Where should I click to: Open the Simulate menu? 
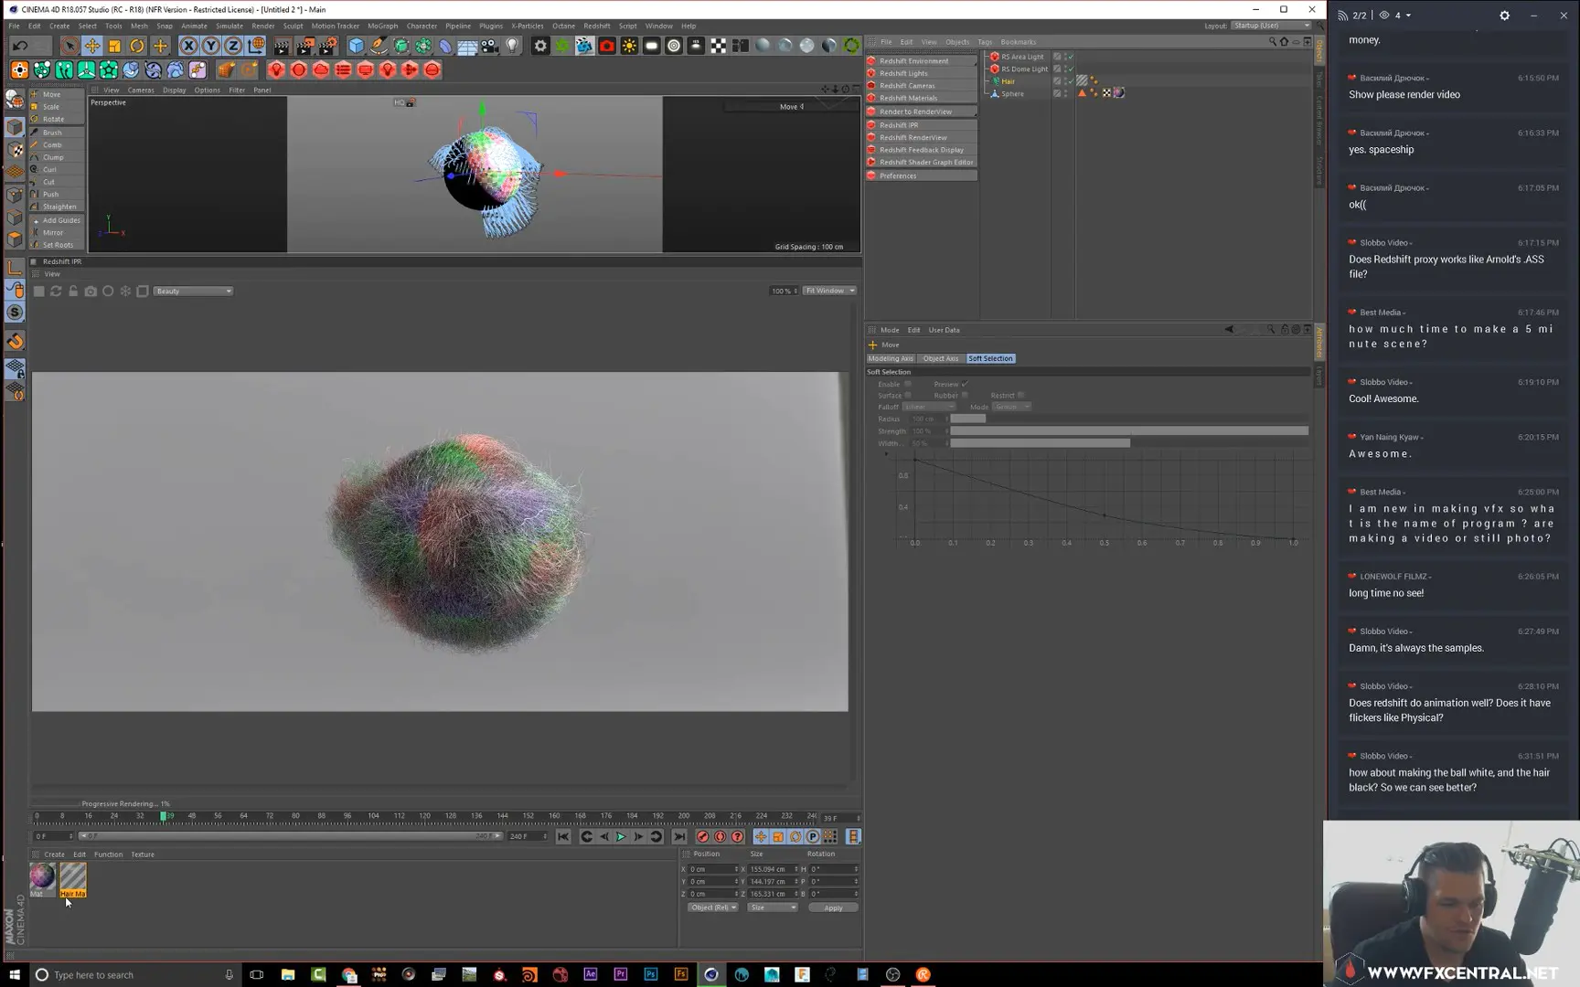point(229,26)
